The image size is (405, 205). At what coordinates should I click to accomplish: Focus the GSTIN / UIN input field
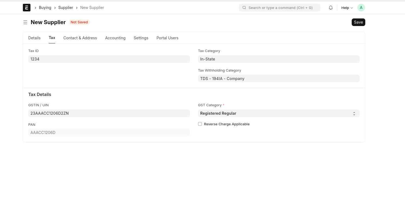coord(109,113)
